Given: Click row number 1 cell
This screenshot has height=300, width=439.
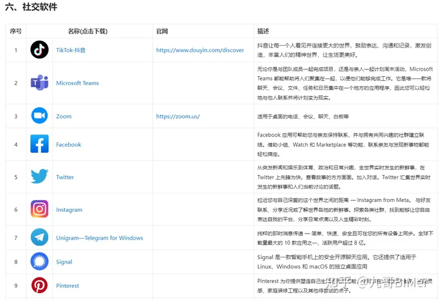Looking at the screenshot, I should 16,51.
